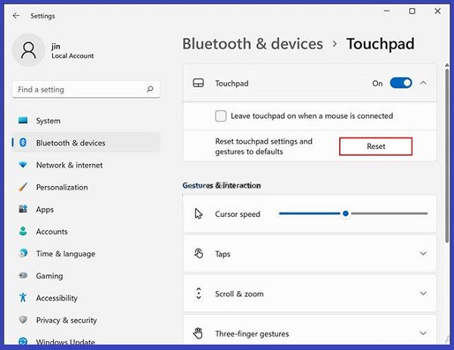Select Time & language in sidebar
The height and width of the screenshot is (350, 454).
coord(65,254)
